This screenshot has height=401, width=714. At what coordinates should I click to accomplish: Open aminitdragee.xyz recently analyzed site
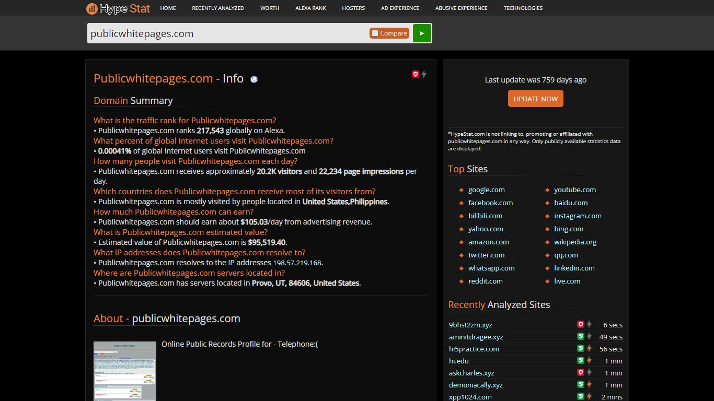tap(476, 337)
